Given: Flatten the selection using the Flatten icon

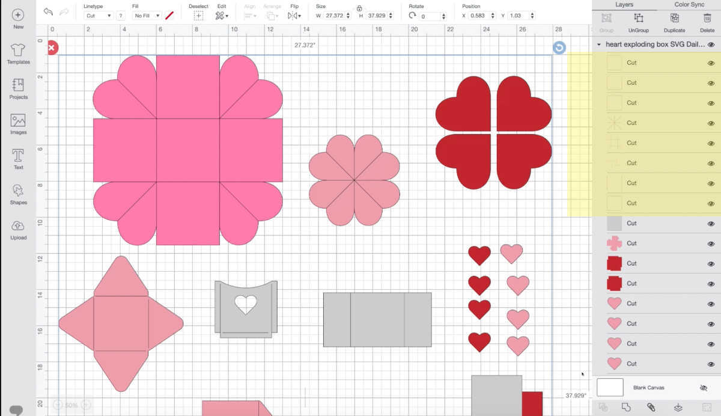Looking at the screenshot, I should pos(678,407).
